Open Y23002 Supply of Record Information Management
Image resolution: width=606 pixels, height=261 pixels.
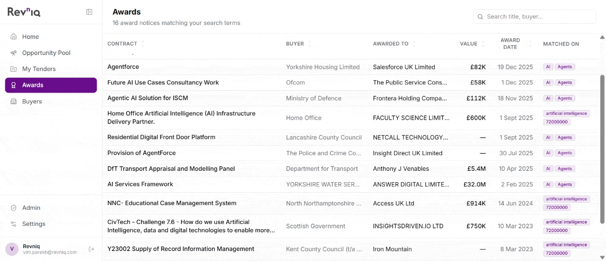181,249
